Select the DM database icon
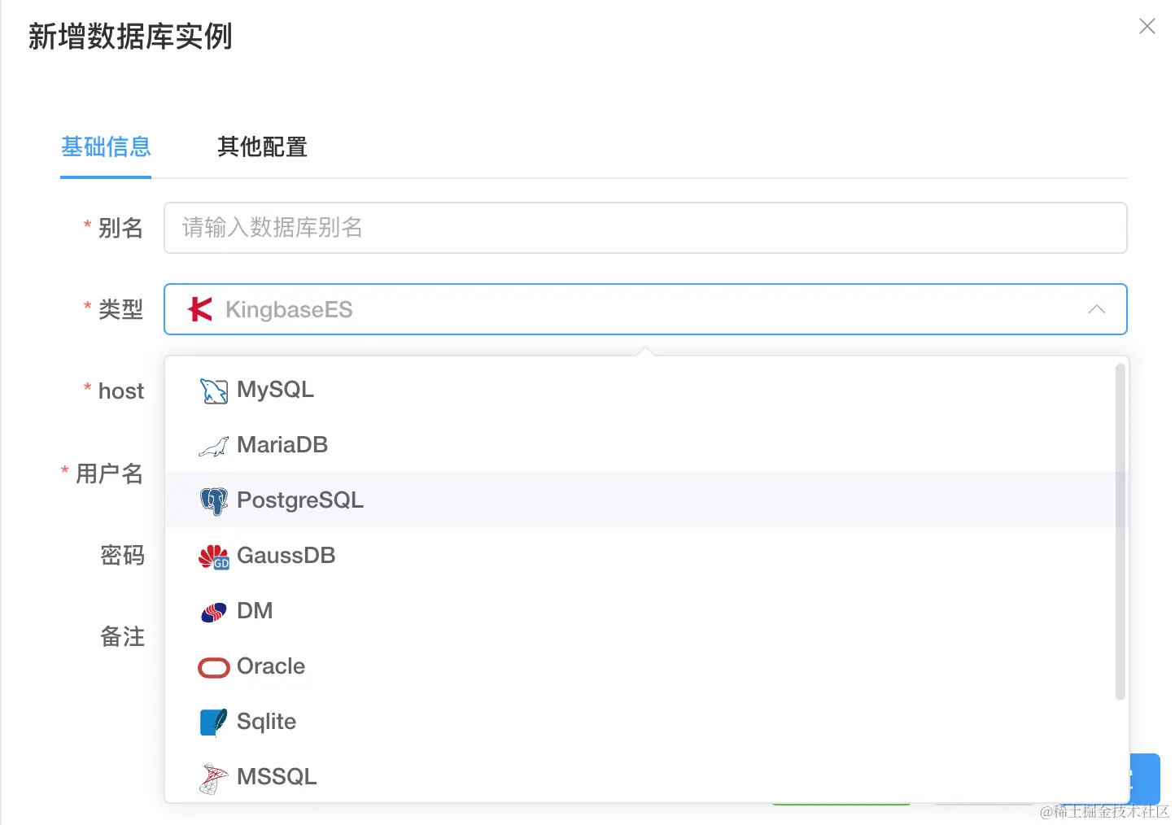 coord(213,611)
